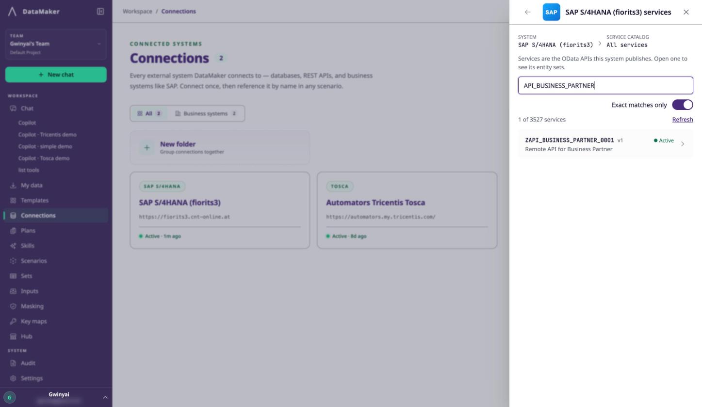Open Hub section
This screenshot has width=702, height=407.
26,336
